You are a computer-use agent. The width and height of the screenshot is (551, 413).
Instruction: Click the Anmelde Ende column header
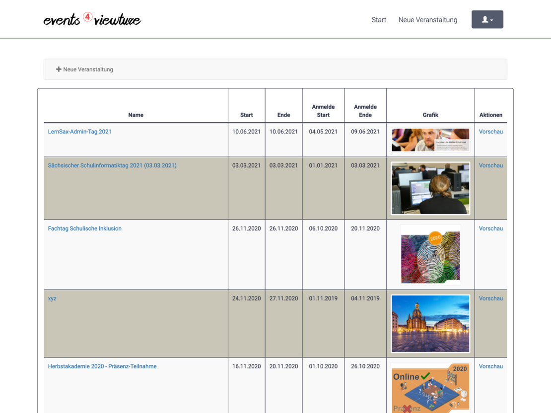[365, 111]
